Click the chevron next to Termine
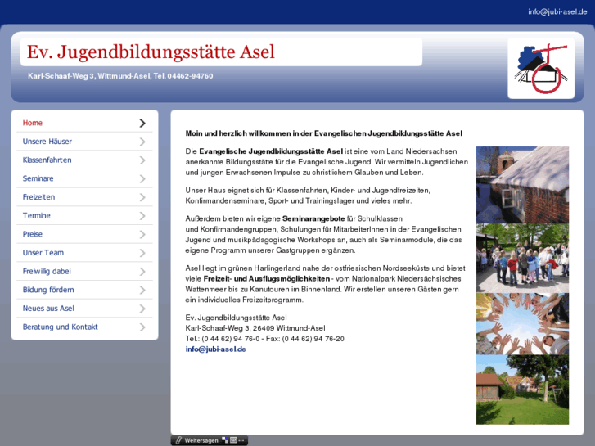This screenshot has width=595, height=446. [142, 216]
